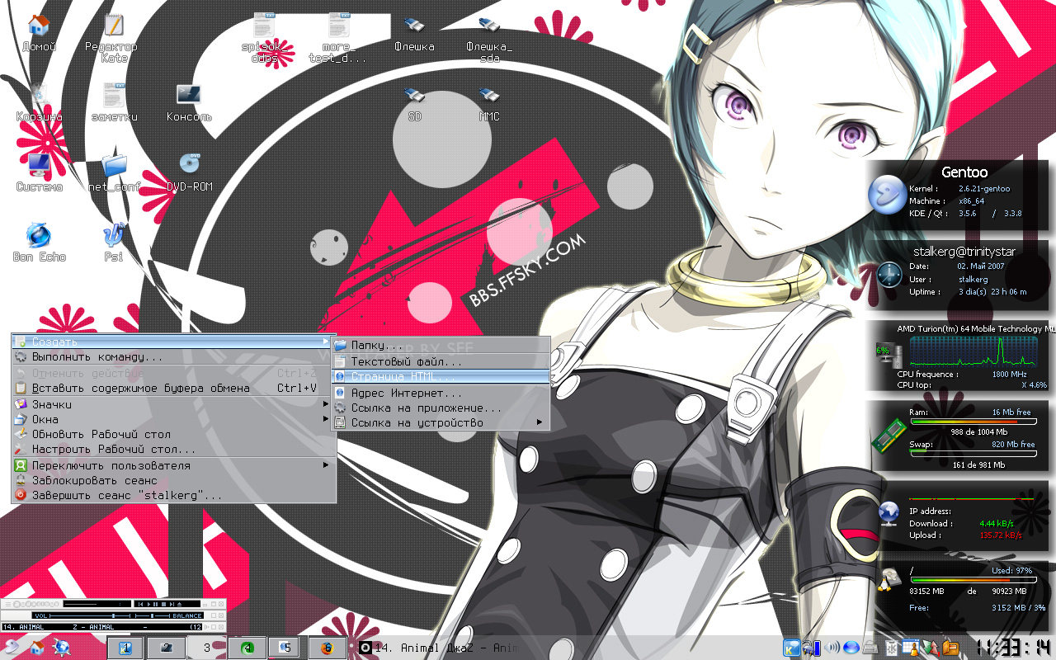Viewport: 1056px width, 660px height.
Task: Click the home folder icon in the taskbar
Action: click(x=37, y=648)
